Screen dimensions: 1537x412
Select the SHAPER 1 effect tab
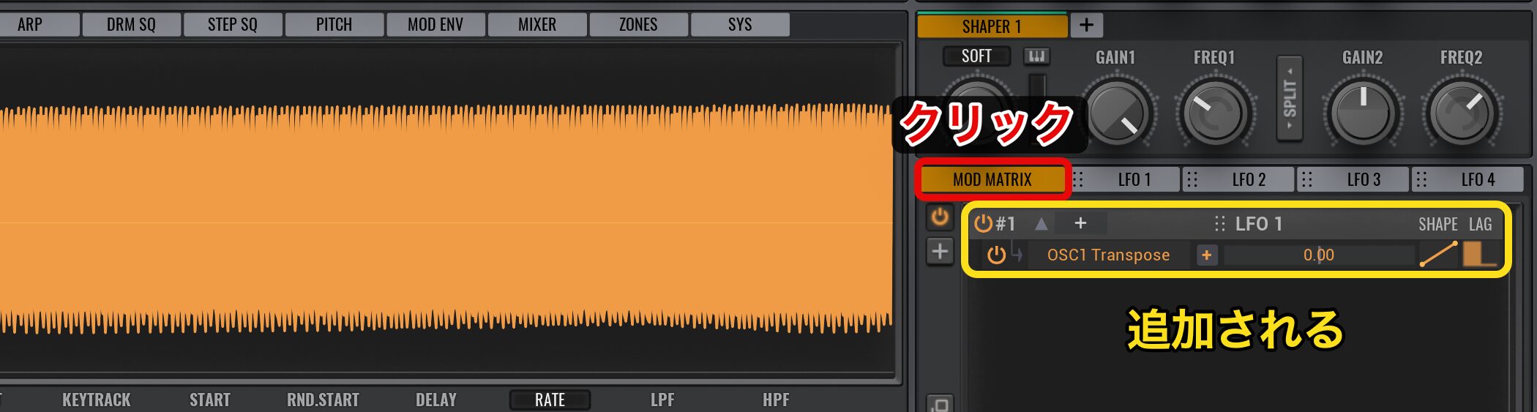(992, 26)
